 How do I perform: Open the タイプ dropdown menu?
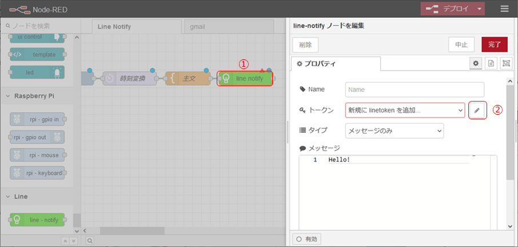(x=395, y=131)
